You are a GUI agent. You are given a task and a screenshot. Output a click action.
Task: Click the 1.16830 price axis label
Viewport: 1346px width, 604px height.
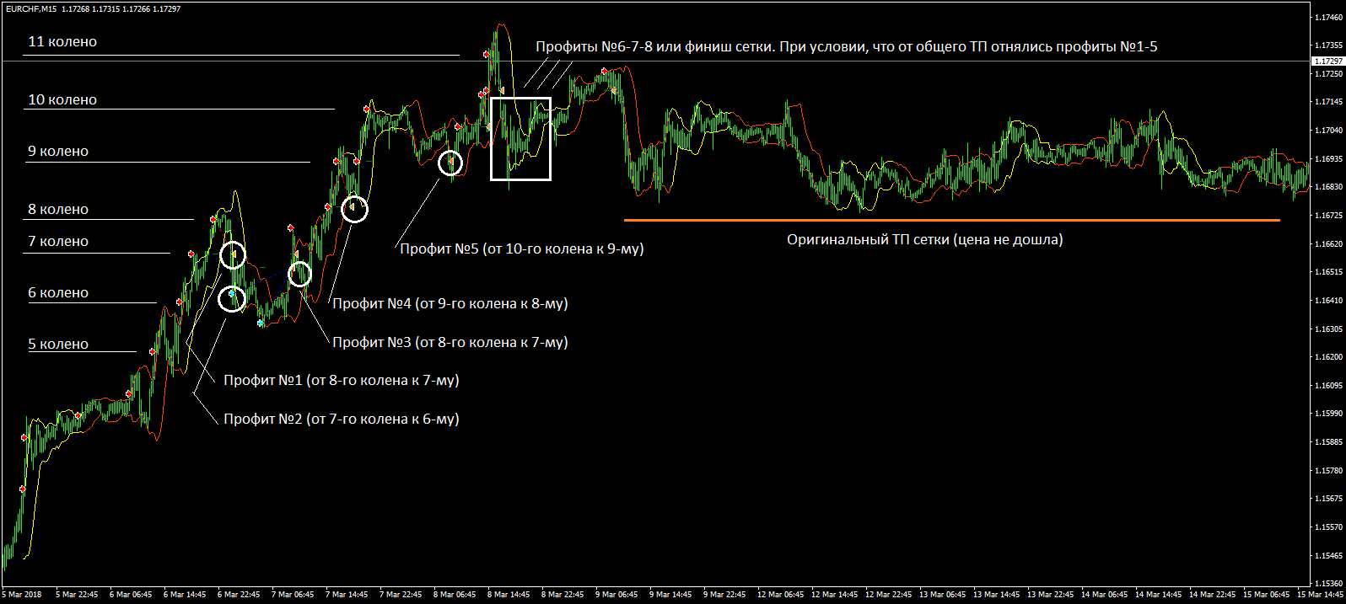coord(1328,187)
